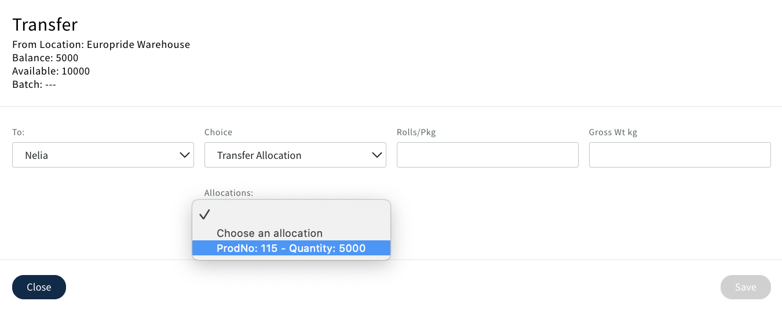The height and width of the screenshot is (312, 782).
Task: Click into the Gross Wt kg field
Action: (679, 155)
